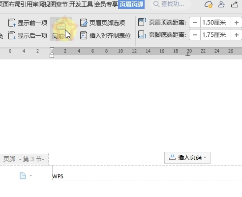Expand the footer document icon dropdown arrow
This screenshot has width=242, height=197.
click(x=30, y=175)
